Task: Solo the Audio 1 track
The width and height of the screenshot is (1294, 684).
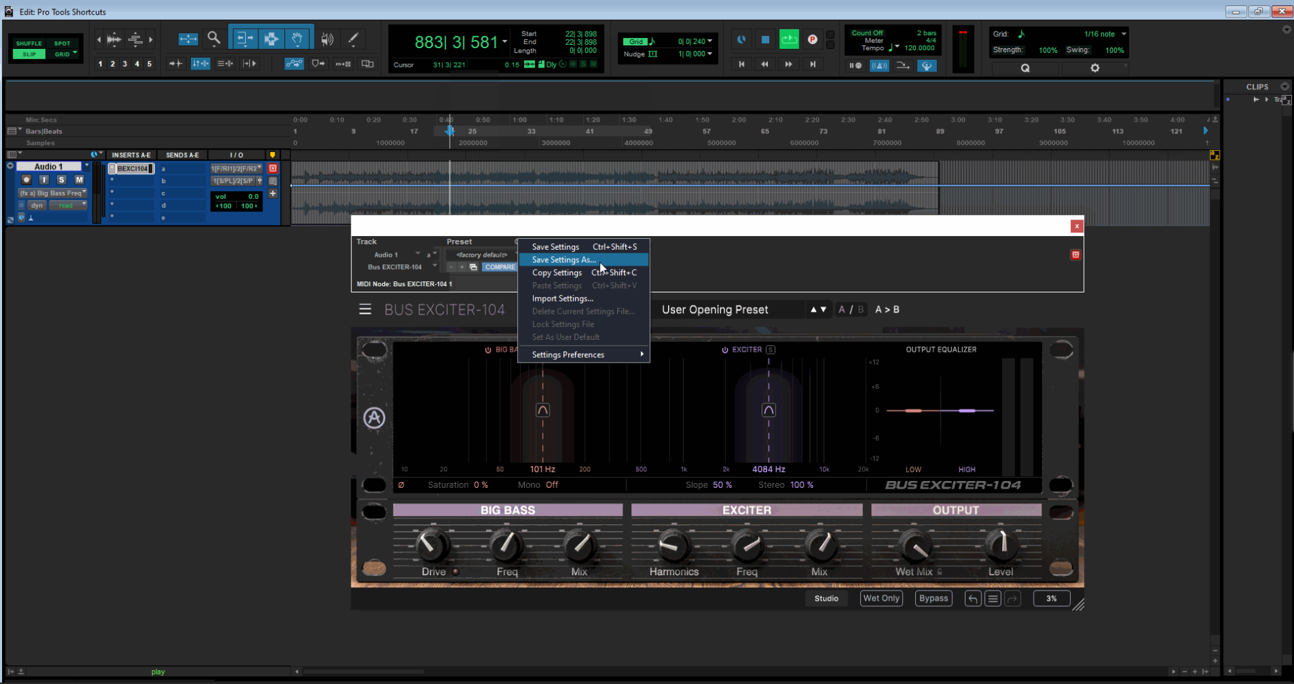Action: click(61, 180)
